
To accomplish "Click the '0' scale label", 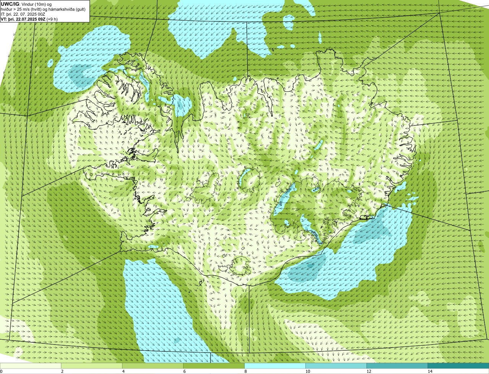I will (2, 371).
